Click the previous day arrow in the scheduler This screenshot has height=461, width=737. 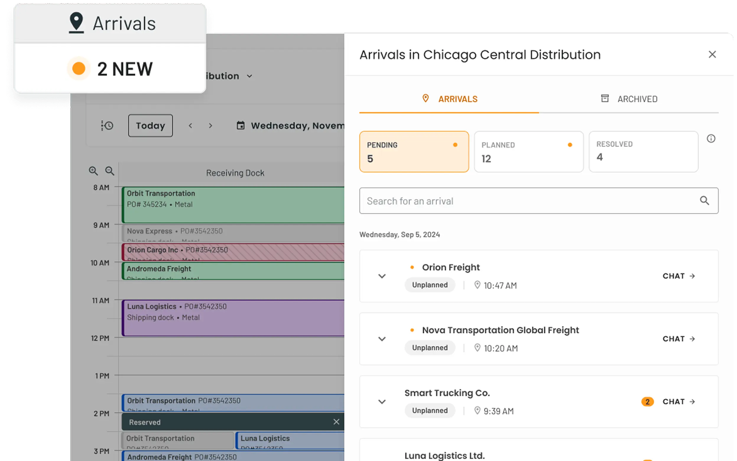click(x=191, y=126)
